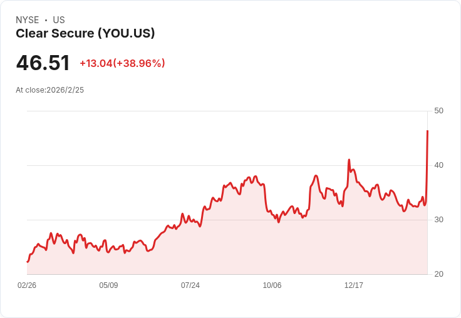The width and height of the screenshot is (461, 318).
Task: Click the lowest dip near 10/06 on the line
Action: [x=279, y=222]
